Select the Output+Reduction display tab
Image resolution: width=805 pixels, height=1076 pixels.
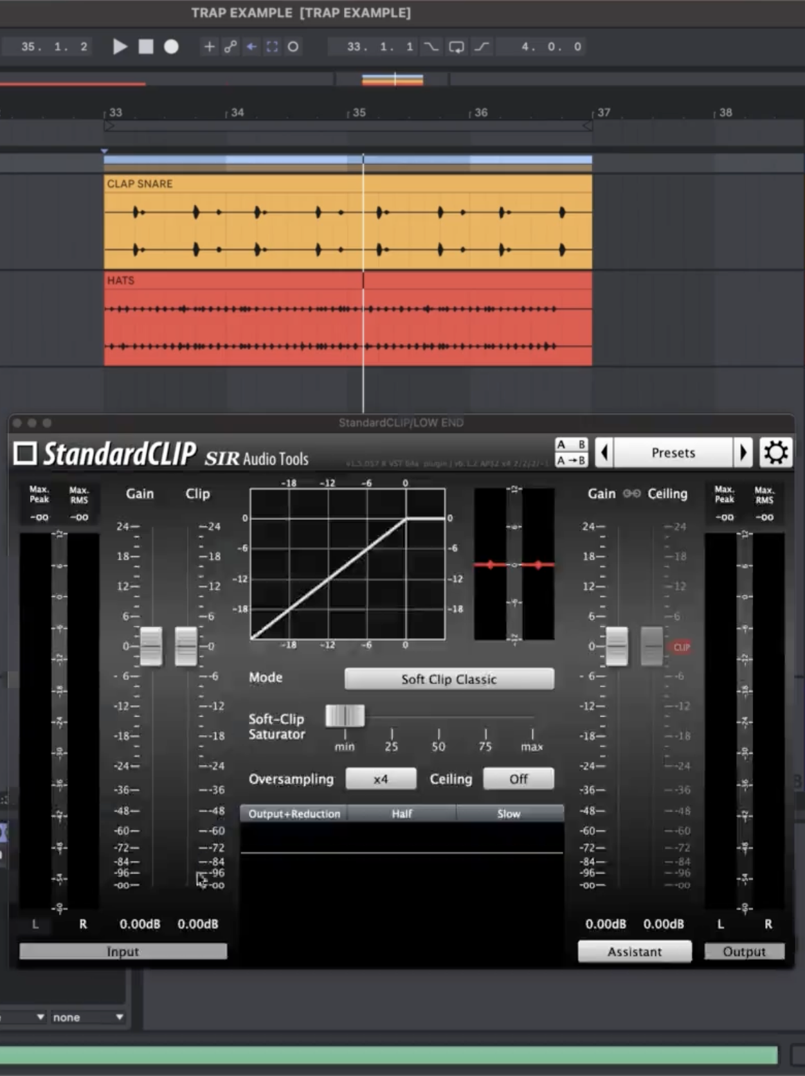[294, 814]
